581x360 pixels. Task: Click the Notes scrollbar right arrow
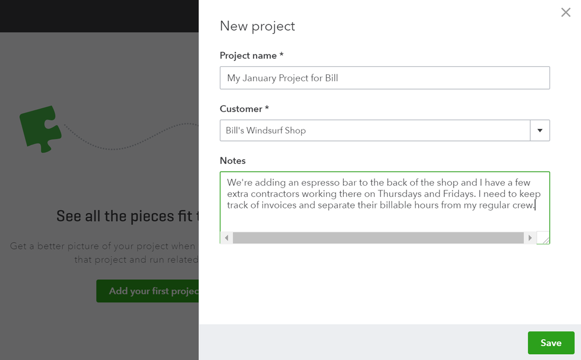529,238
